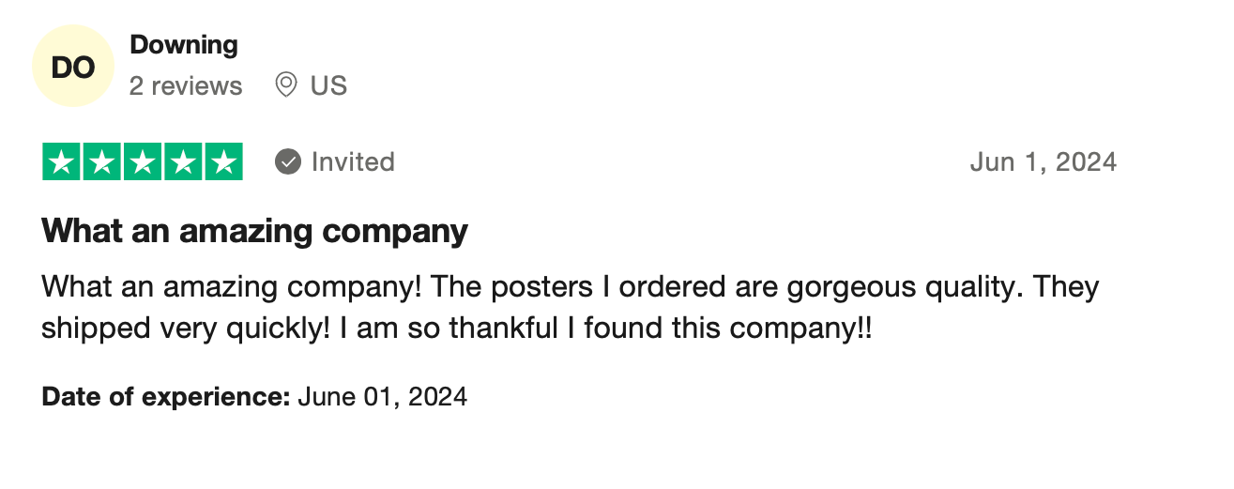
Task: Click the fourth green rating star
Action: pos(183,162)
